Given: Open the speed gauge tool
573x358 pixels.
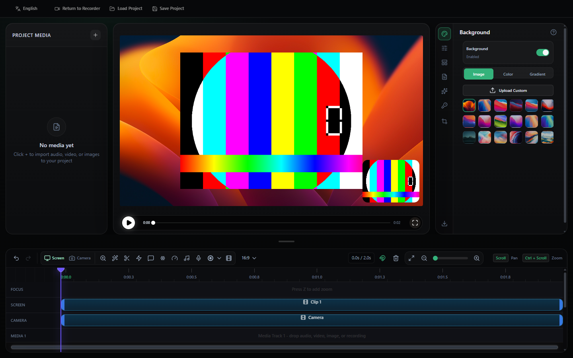Looking at the screenshot, I should (175, 258).
